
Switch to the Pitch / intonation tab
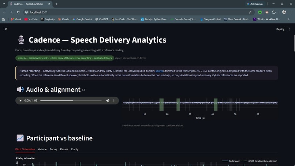25,149
